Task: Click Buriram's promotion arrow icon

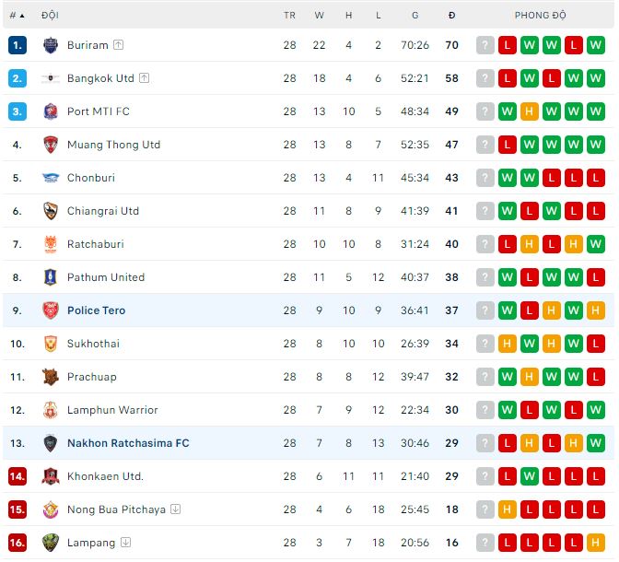Action: (119, 45)
